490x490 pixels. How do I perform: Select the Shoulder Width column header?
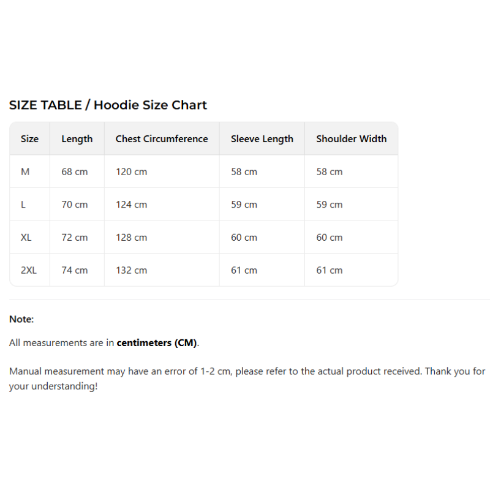351,138
